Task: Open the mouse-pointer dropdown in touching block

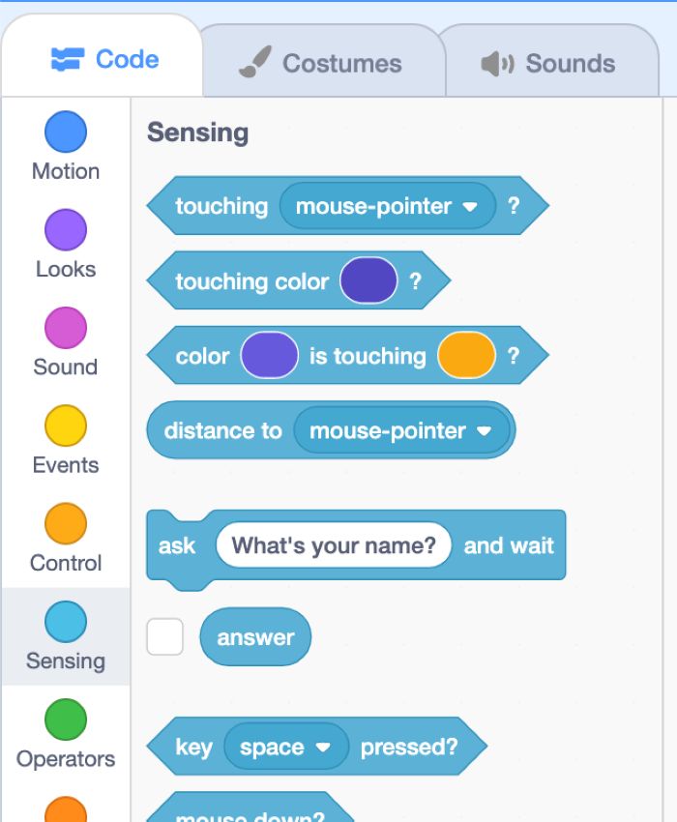Action: coord(470,206)
